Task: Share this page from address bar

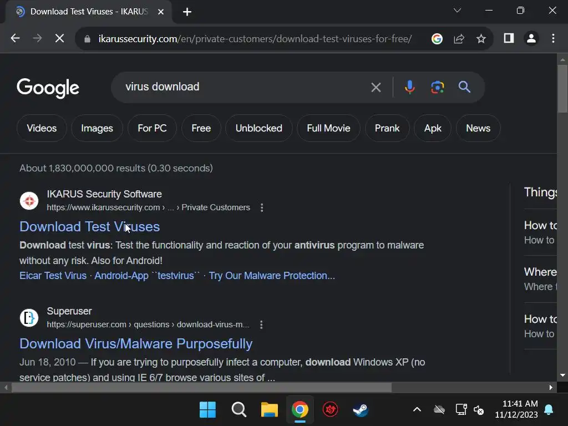Action: 459,38
